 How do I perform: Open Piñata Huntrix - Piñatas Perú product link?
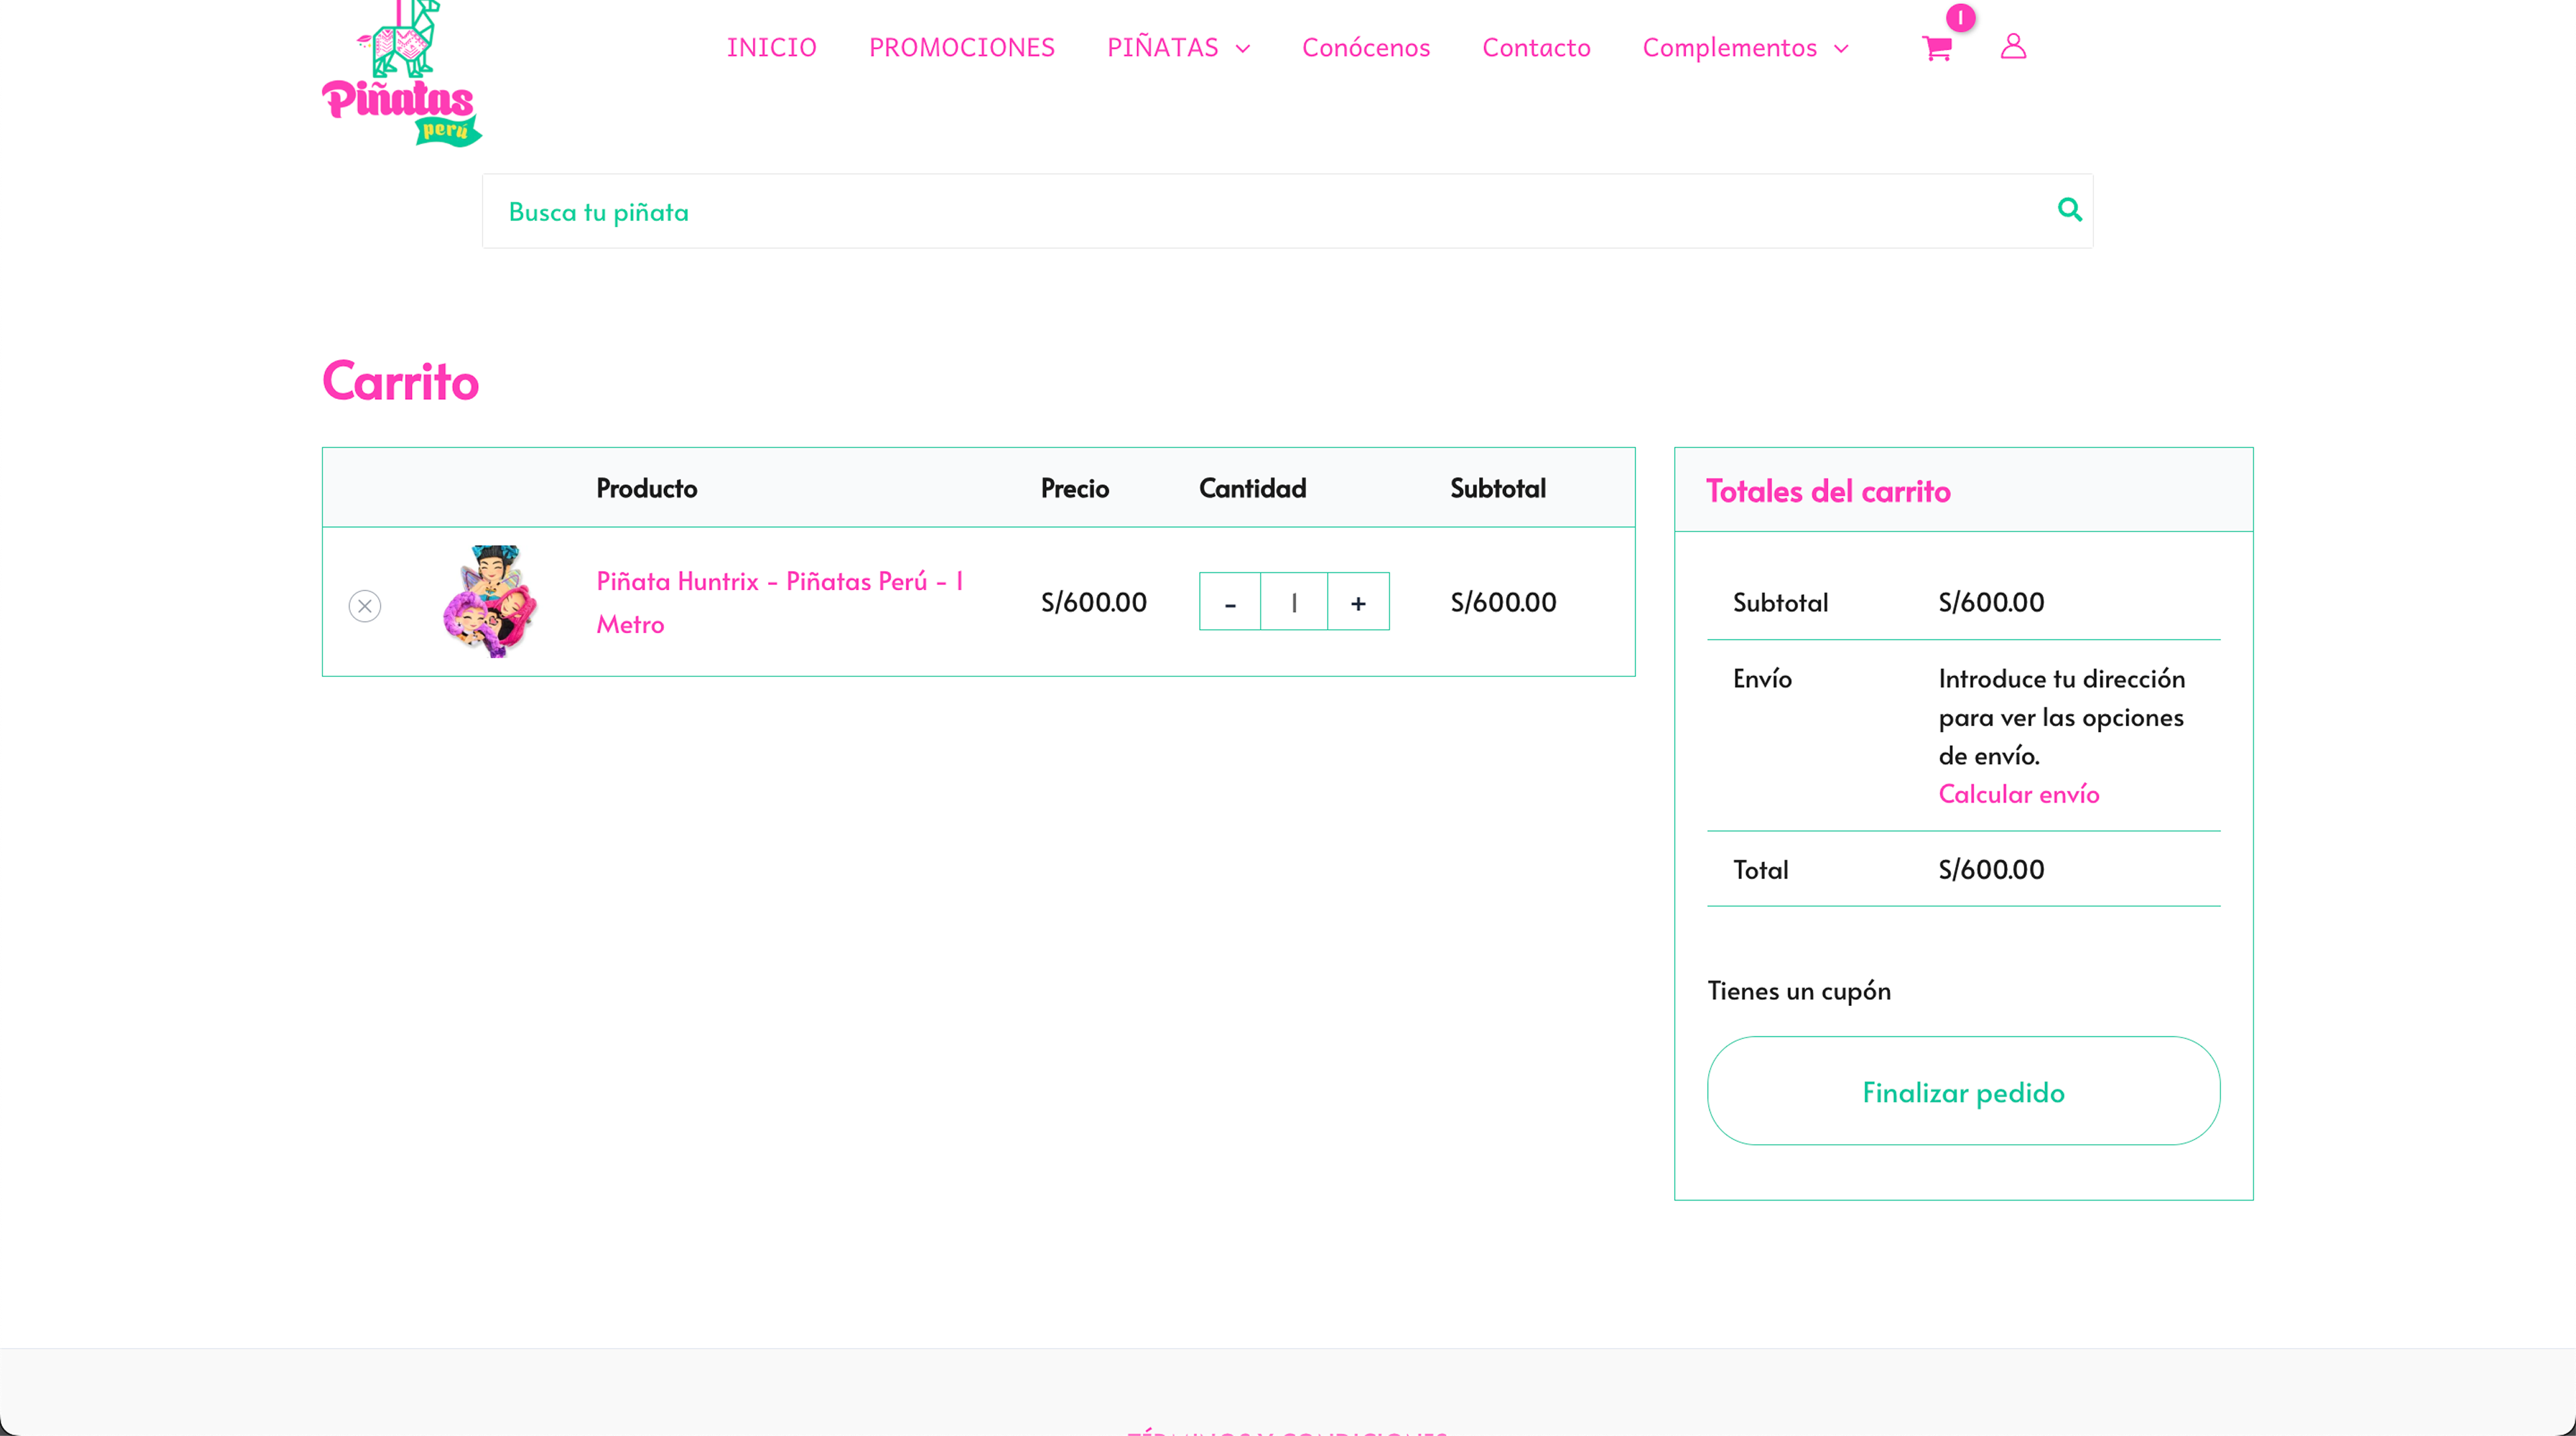coord(780,603)
